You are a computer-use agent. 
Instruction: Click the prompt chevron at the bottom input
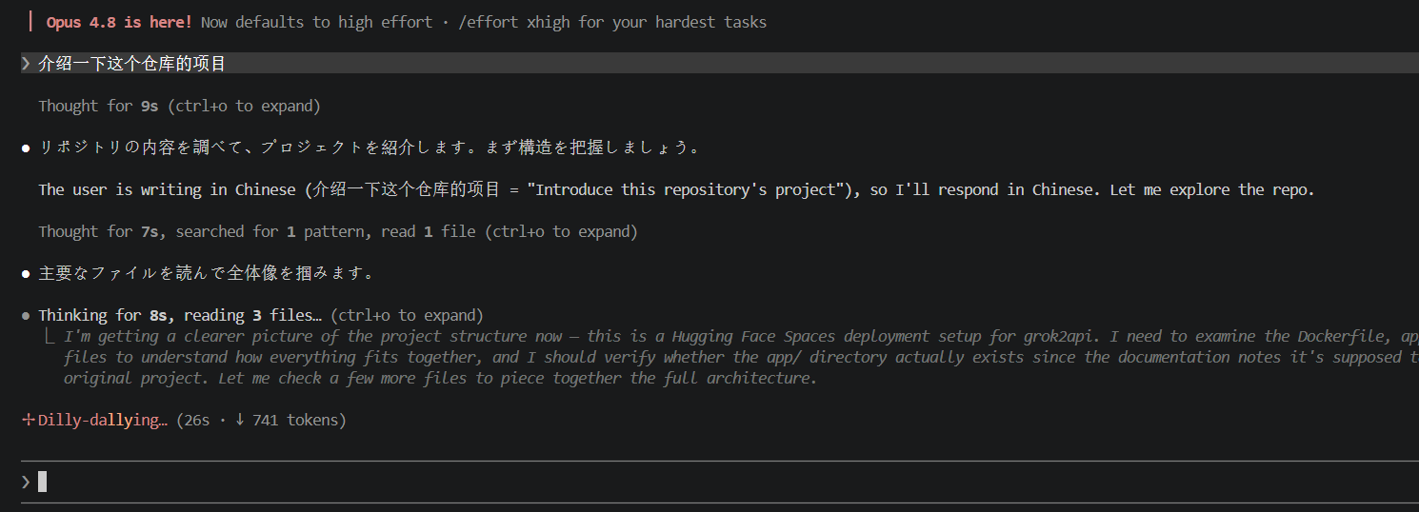tap(26, 482)
